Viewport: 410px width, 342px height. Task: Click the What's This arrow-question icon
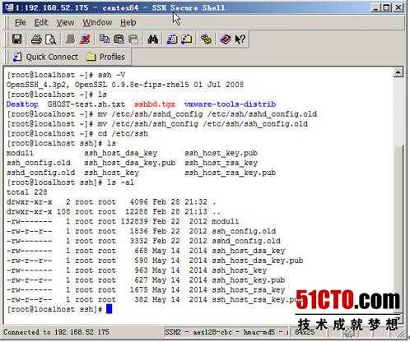tap(240, 39)
